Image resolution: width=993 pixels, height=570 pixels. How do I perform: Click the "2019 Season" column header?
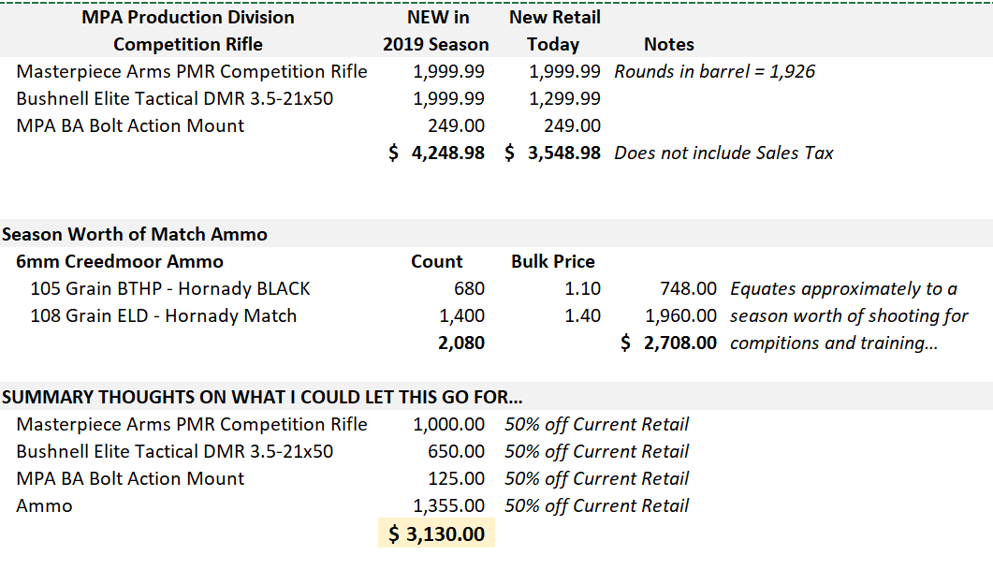436,44
